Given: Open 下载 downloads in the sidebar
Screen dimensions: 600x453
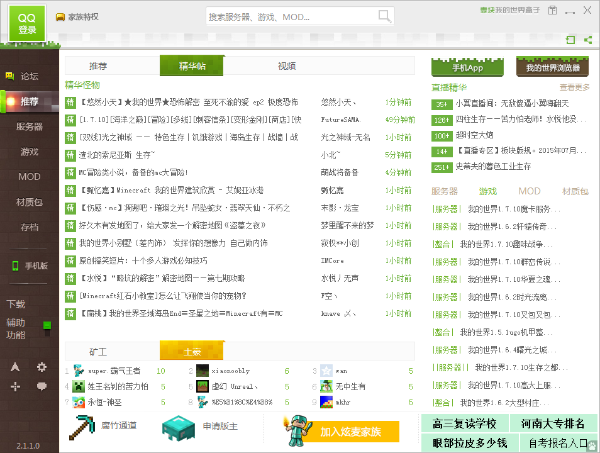Looking at the screenshot, I should [x=16, y=305].
